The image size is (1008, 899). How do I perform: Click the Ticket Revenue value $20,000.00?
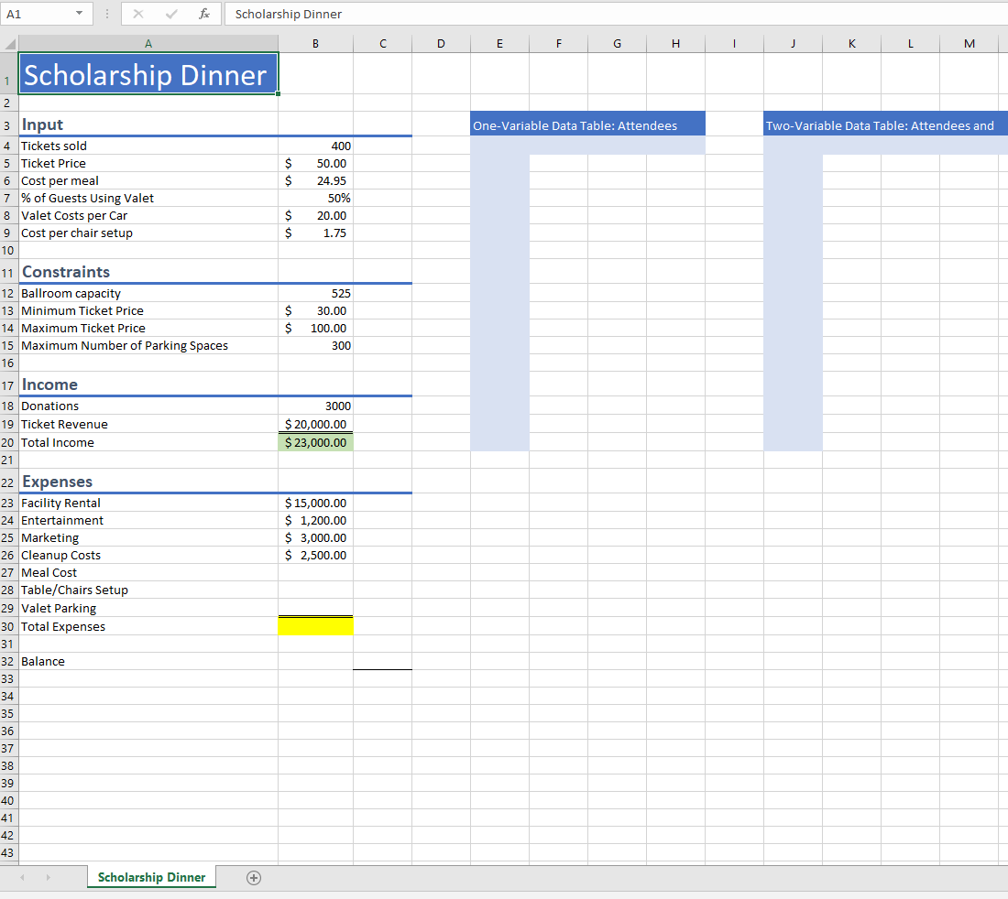tap(315, 425)
